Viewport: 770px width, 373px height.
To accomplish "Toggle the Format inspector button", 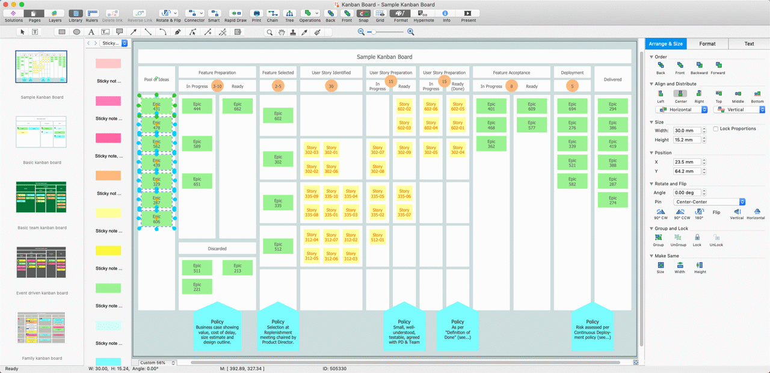I will click(x=401, y=13).
